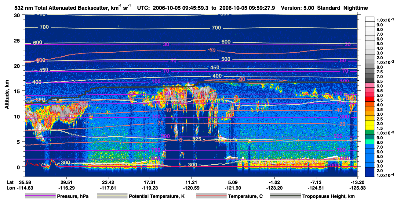Click the 'Tropopause Height, km' legend label

coord(329,197)
